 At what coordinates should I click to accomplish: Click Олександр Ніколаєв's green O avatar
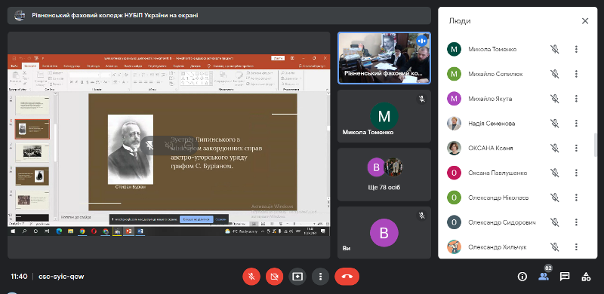tap(455, 198)
